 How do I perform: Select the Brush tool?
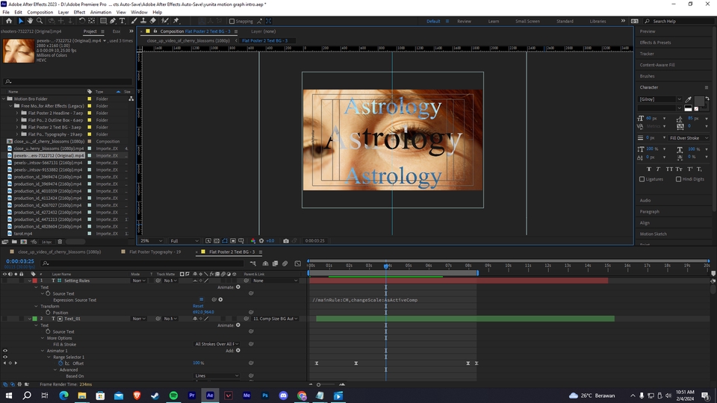134,21
